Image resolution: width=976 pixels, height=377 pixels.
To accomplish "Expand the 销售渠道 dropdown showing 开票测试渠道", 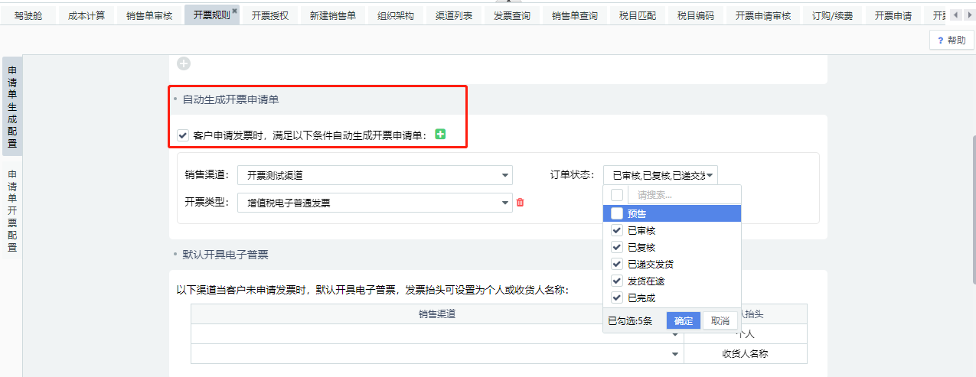I will click(x=374, y=175).
